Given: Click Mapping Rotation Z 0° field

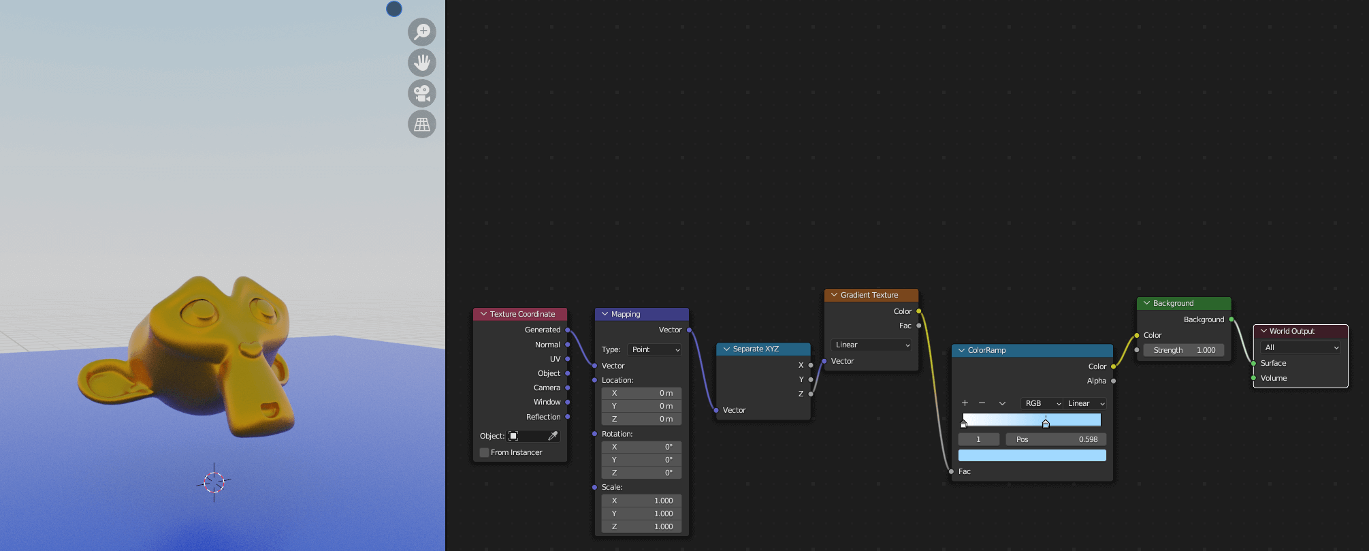Looking at the screenshot, I should pos(641,473).
